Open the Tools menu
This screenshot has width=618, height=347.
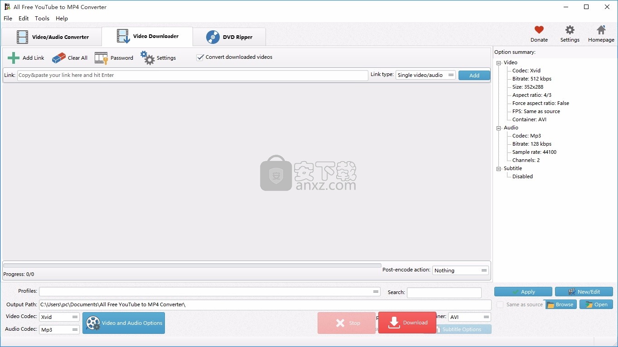(42, 19)
